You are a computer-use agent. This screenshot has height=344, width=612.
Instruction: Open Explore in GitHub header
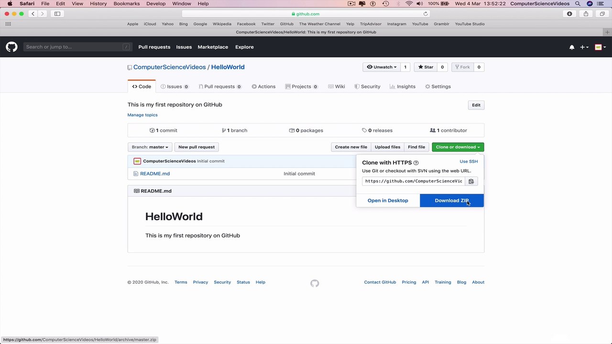tap(244, 47)
